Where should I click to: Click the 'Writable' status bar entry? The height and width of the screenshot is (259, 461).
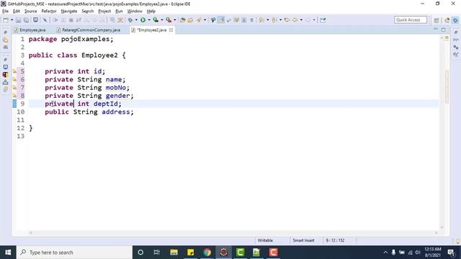(265, 240)
